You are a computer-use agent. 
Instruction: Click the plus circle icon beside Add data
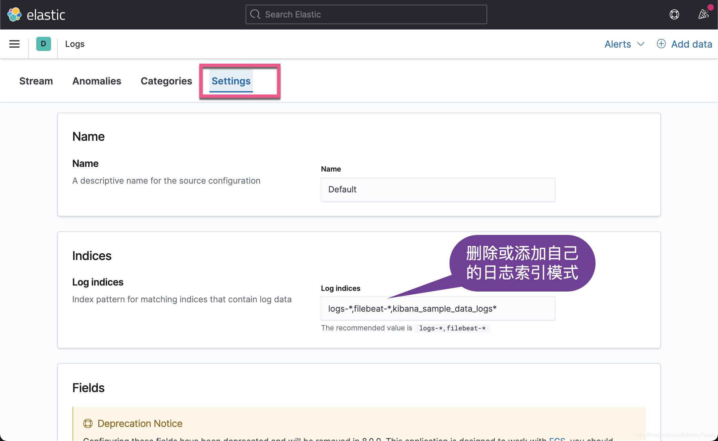[x=661, y=44]
